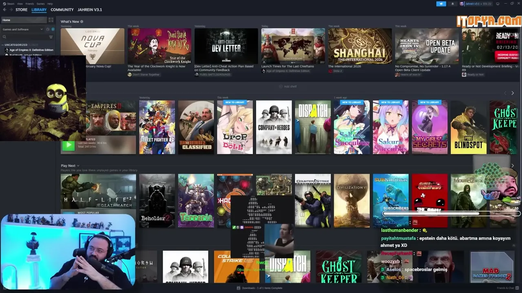Open the Friends menu
Image resolution: width=522 pixels, height=293 pixels.
pos(30,4)
